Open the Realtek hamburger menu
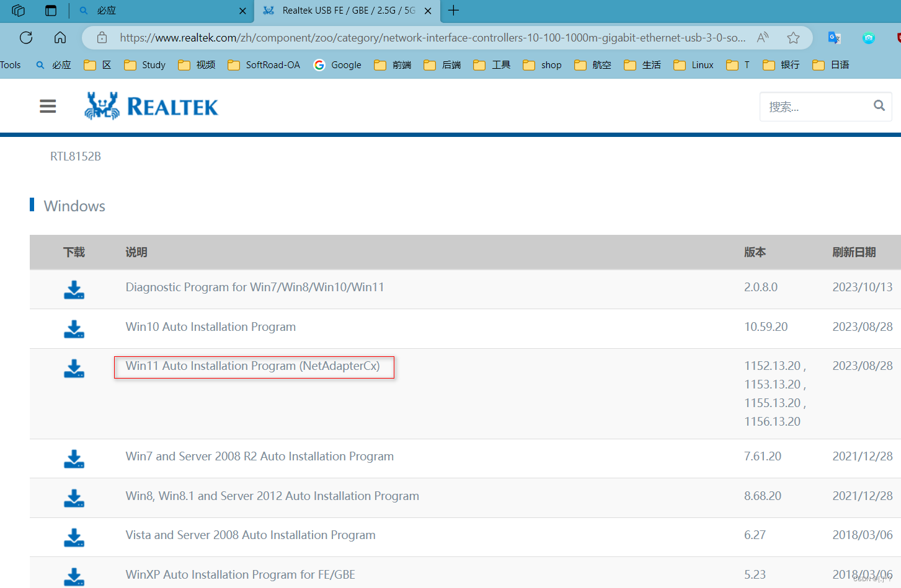The height and width of the screenshot is (588, 901). click(48, 107)
